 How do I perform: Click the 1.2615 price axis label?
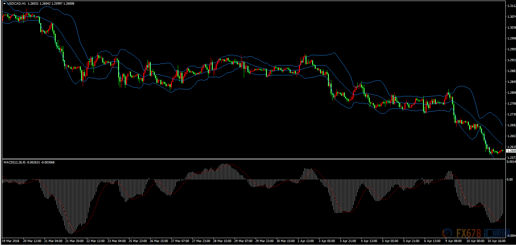511,147
